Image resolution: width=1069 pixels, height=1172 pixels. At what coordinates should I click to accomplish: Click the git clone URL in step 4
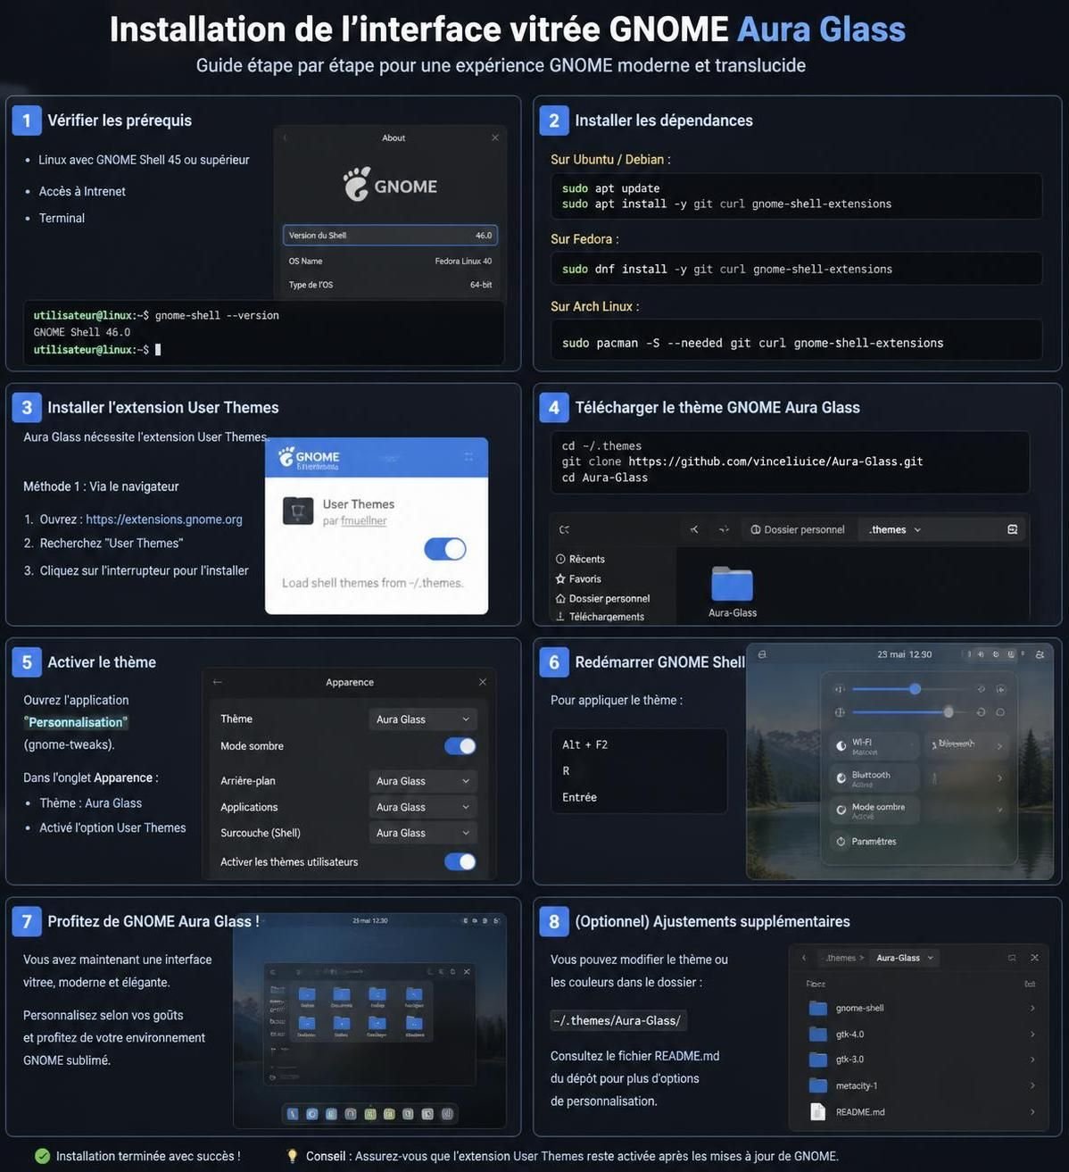coord(775,461)
